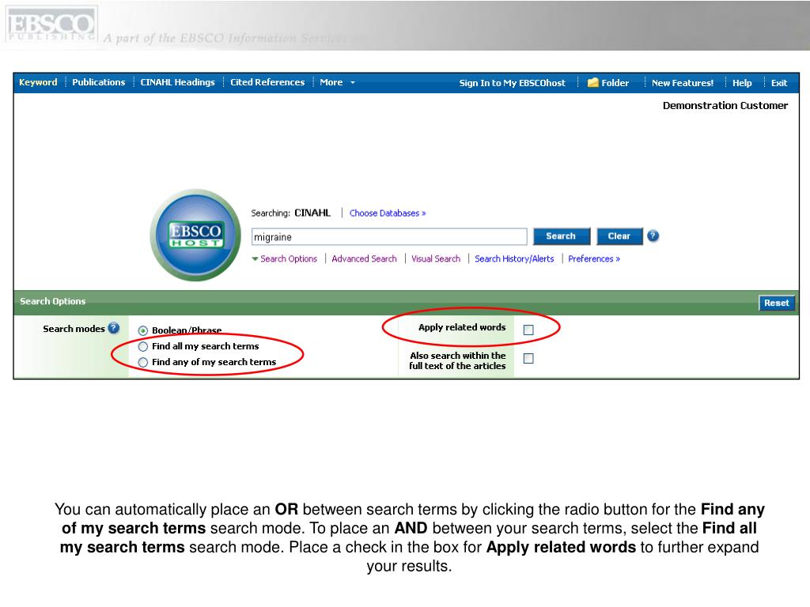Click Sign In to My EBSCOhost
The image size is (810, 607).
(x=513, y=82)
